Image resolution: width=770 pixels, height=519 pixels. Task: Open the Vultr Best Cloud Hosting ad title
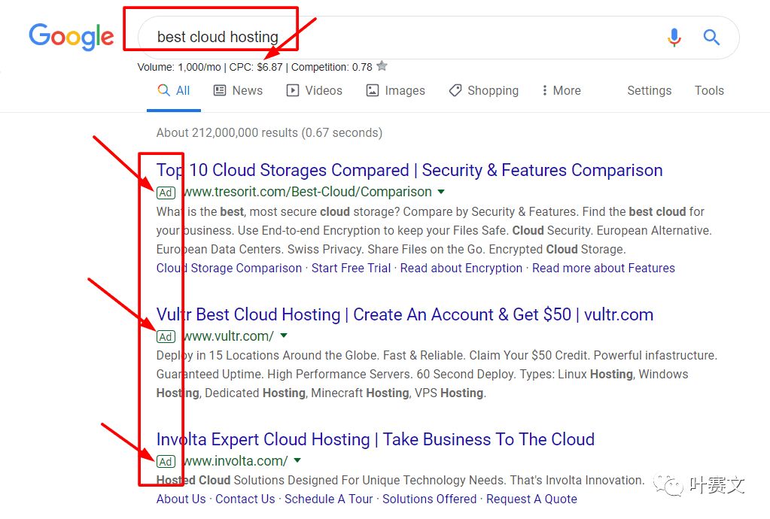click(x=405, y=314)
